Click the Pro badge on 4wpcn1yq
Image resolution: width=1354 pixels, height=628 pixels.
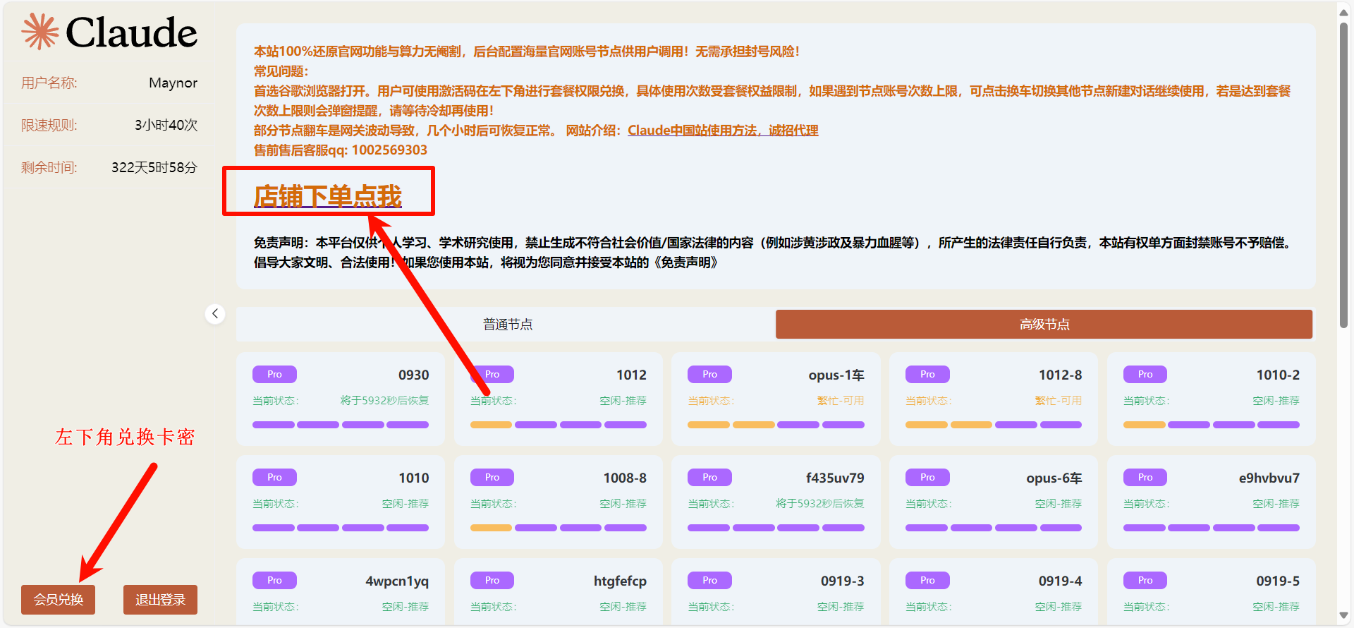click(x=274, y=580)
